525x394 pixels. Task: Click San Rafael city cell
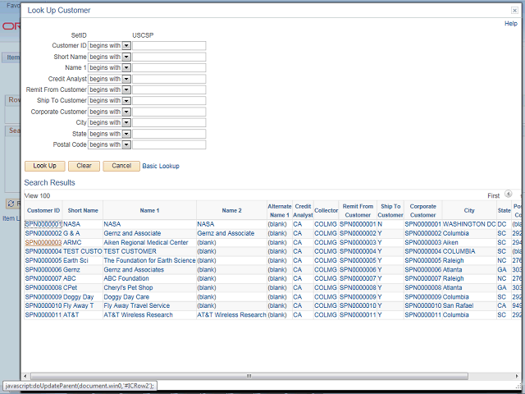[458, 305]
